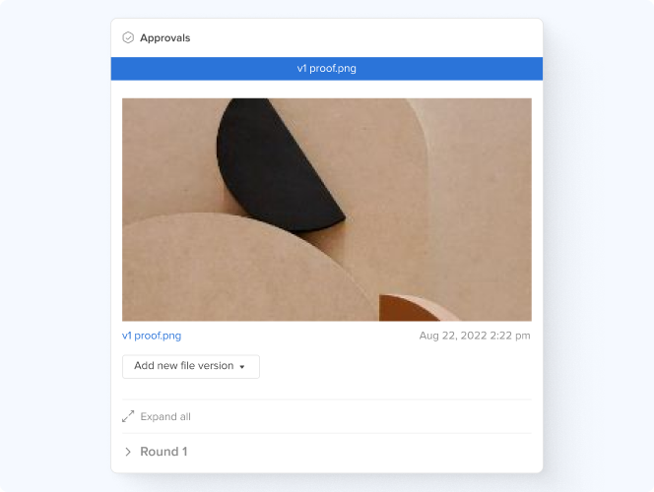Click the proof image preview thumbnail
This screenshot has width=654, height=492.
point(327,210)
